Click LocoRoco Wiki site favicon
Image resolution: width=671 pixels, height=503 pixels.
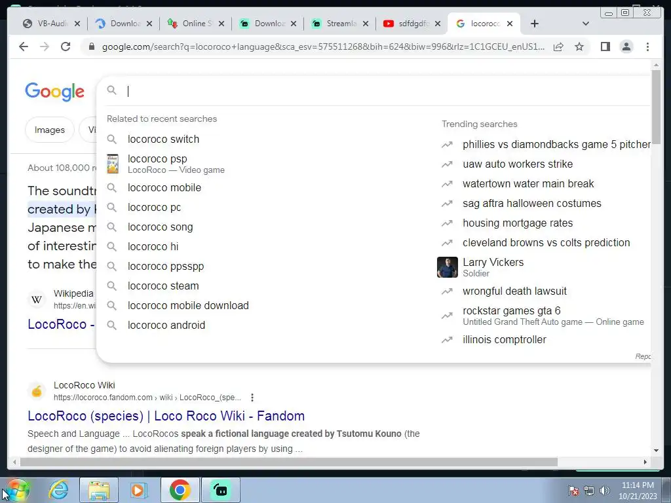click(37, 391)
